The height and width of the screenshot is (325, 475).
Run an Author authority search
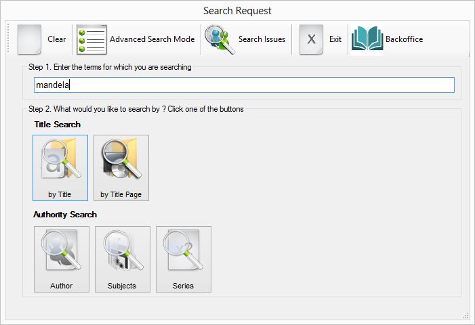(62, 259)
